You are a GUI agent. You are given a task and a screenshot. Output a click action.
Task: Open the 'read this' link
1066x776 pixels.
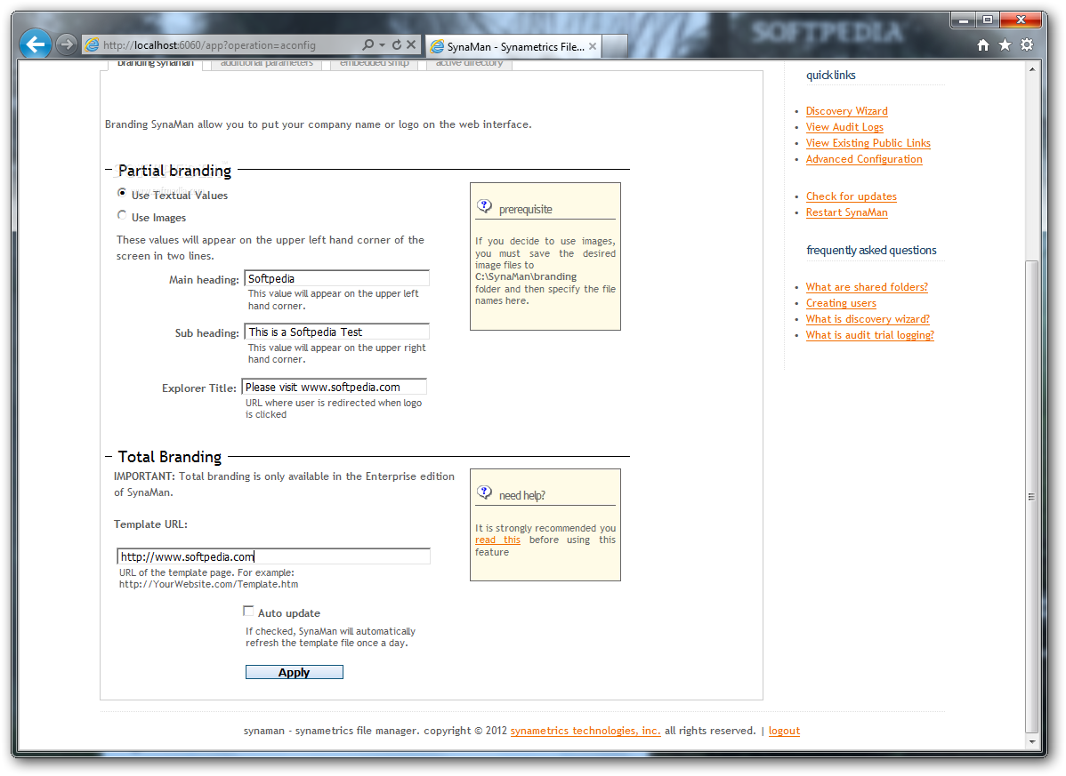pyautogui.click(x=497, y=540)
